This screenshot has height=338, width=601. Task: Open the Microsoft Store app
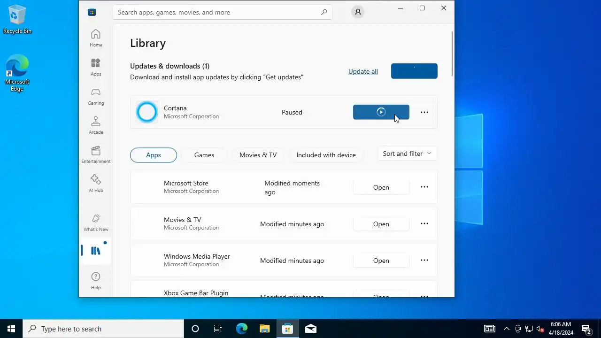(x=381, y=187)
